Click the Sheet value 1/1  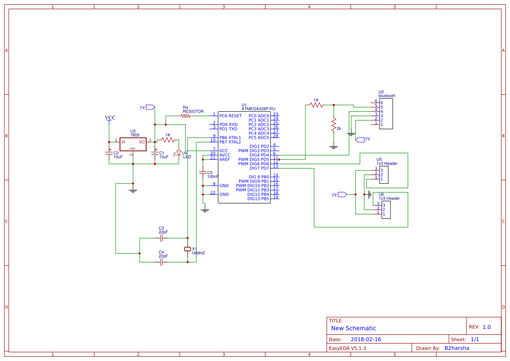tap(475, 340)
